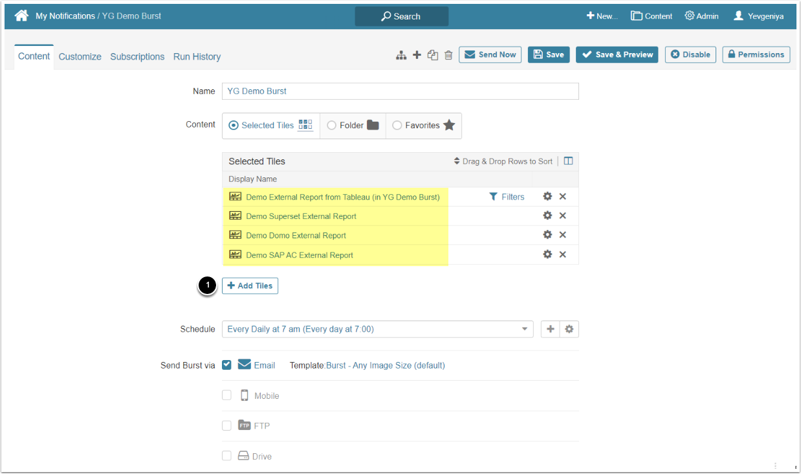Open settings gear for Demo SAP AC External Report

547,254
